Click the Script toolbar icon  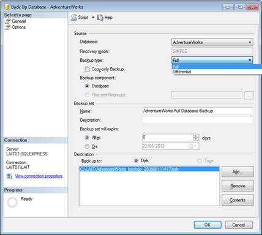click(73, 18)
